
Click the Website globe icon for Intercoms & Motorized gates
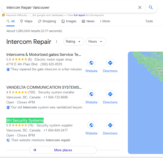(91, 63)
